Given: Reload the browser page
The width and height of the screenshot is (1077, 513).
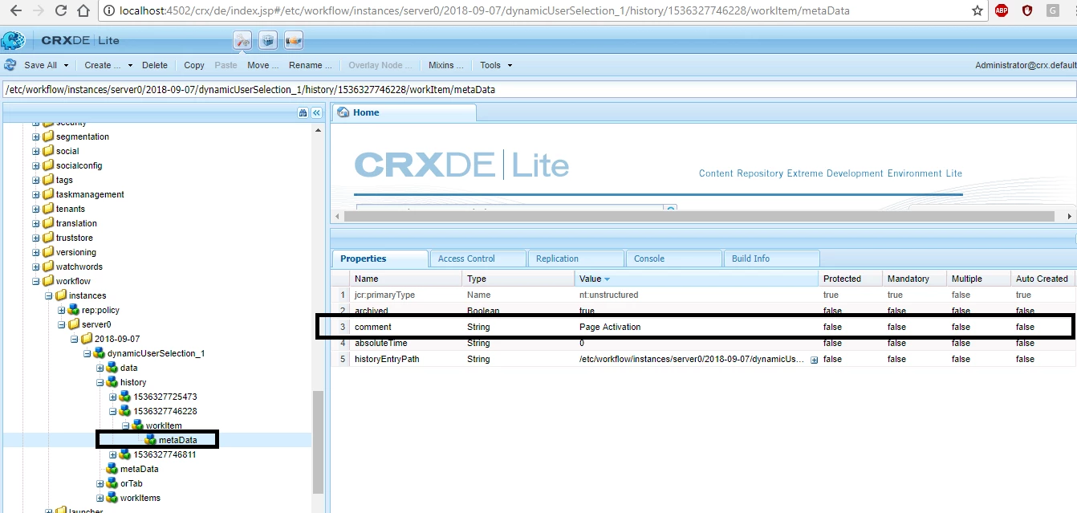Looking at the screenshot, I should (61, 11).
